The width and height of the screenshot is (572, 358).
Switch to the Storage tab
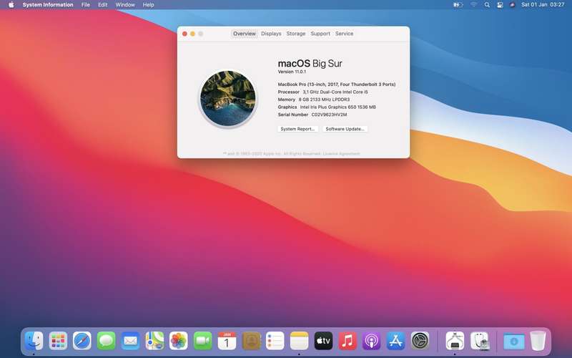(296, 34)
